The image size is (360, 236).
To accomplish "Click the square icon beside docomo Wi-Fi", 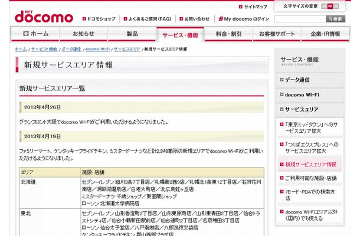I will pos(282,94).
